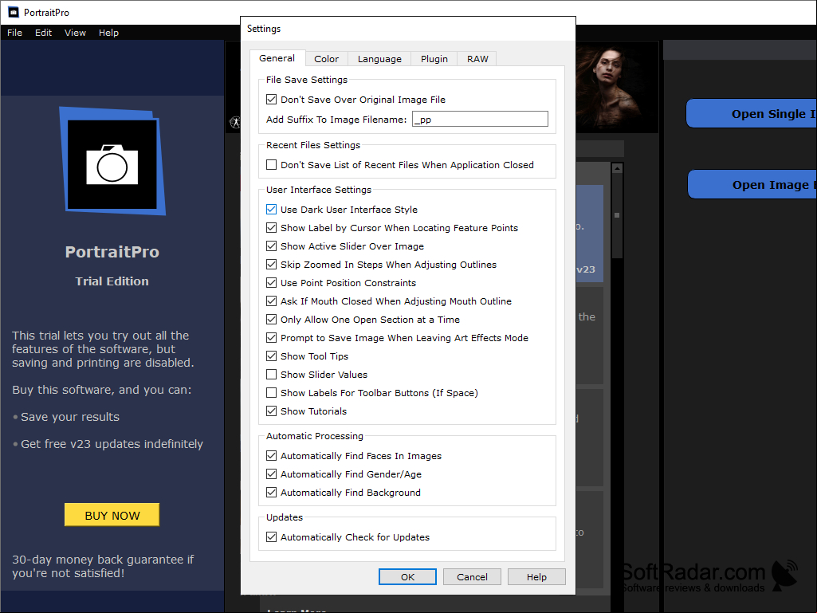Toggle Don't Save Over Original Image File
Viewport: 817px width, 613px height.
click(x=272, y=99)
